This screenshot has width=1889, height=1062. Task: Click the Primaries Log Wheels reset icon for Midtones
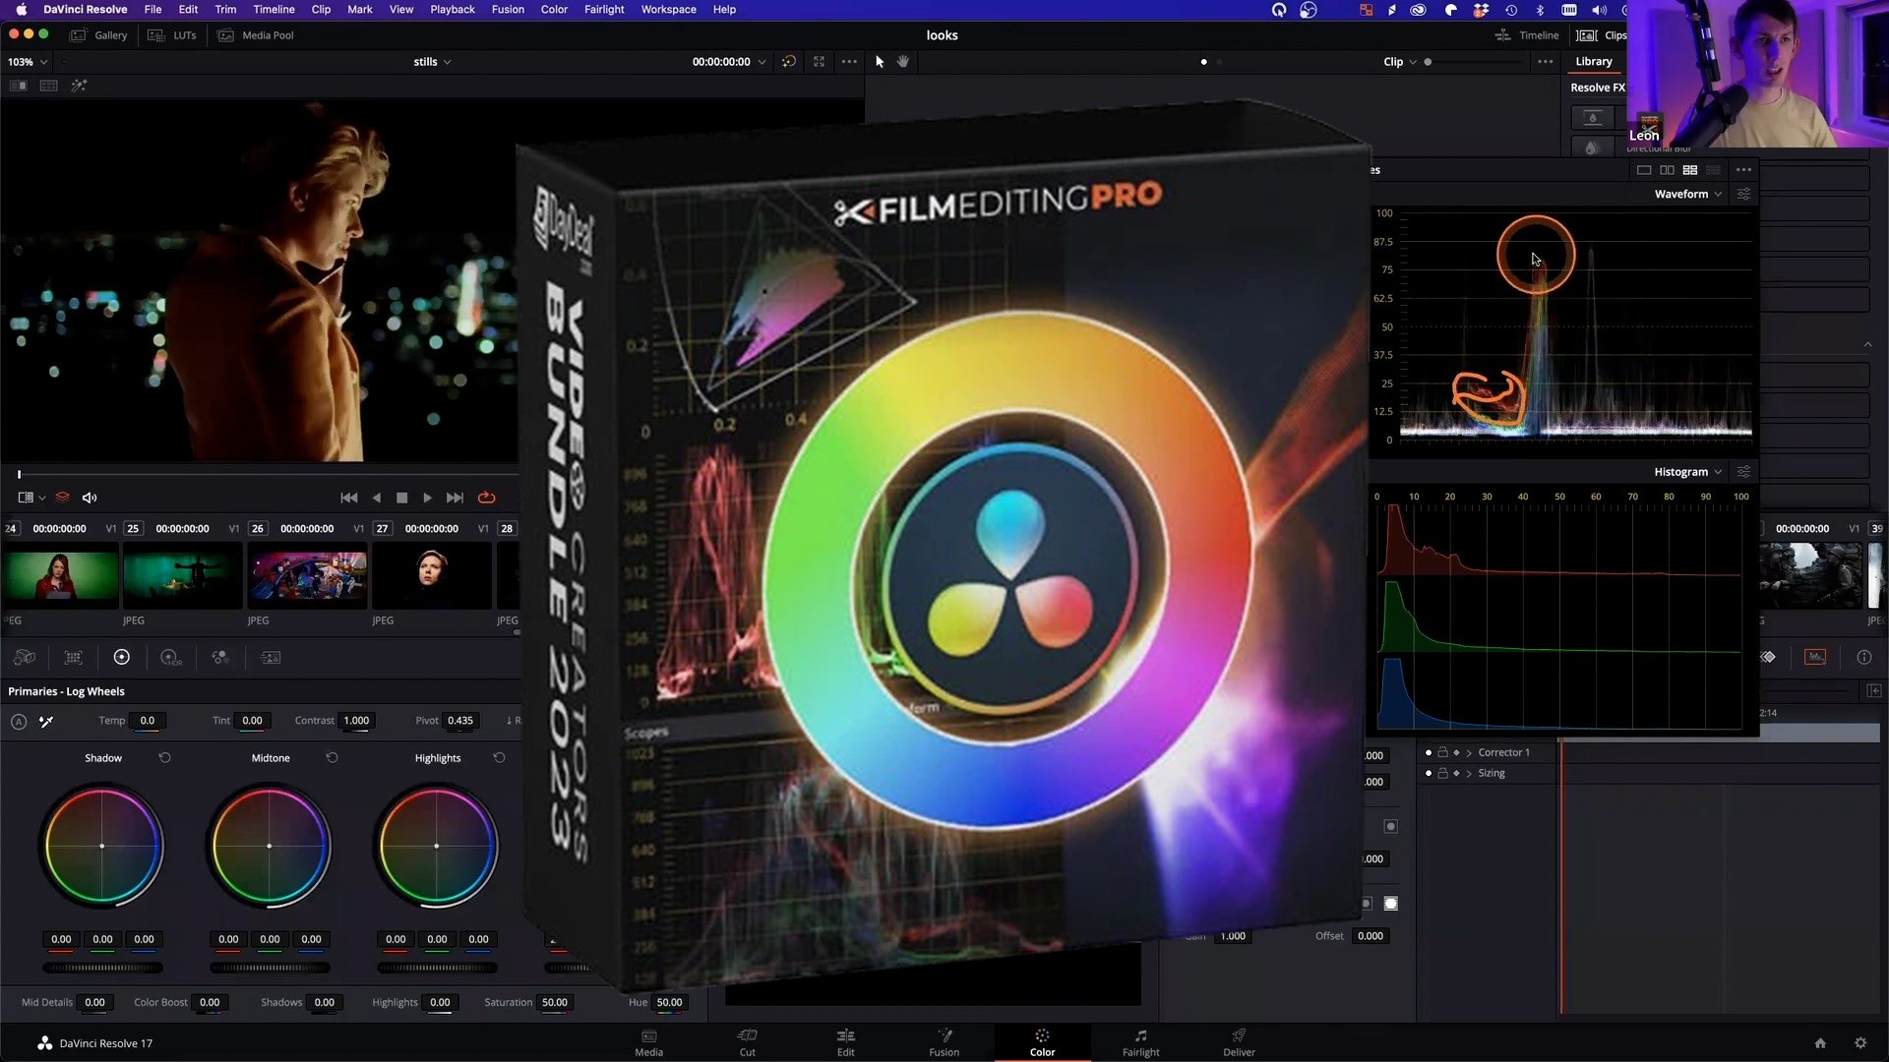click(x=333, y=758)
